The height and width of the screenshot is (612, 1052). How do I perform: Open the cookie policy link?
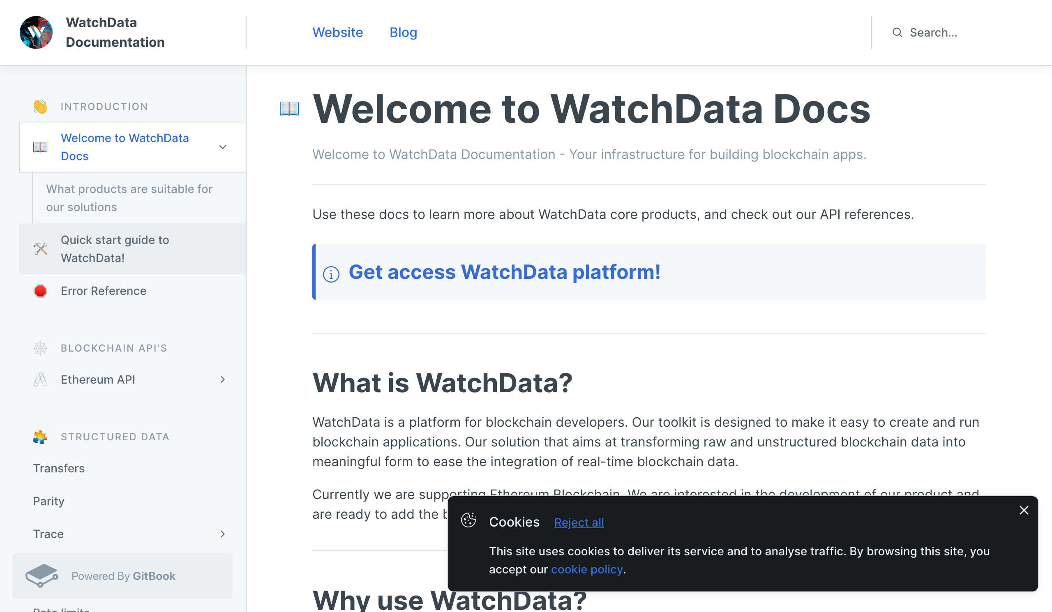tap(586, 569)
